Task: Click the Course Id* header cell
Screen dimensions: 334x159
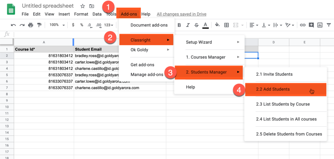Action: pos(44,49)
